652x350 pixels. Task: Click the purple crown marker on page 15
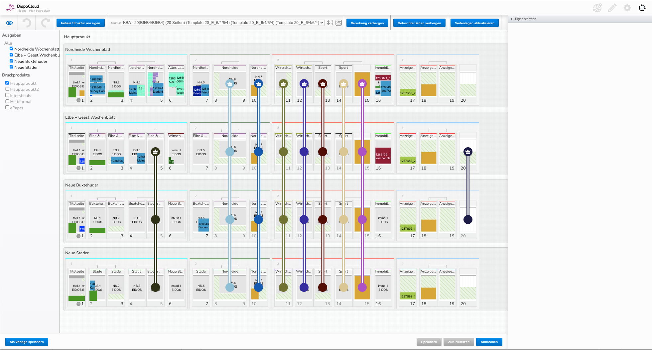[362, 84]
